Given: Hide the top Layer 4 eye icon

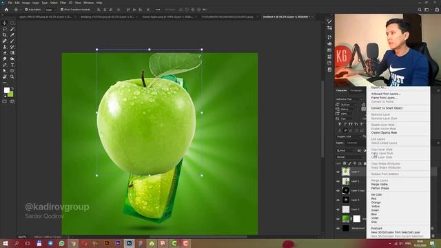Looking at the screenshot, I should (338, 172).
